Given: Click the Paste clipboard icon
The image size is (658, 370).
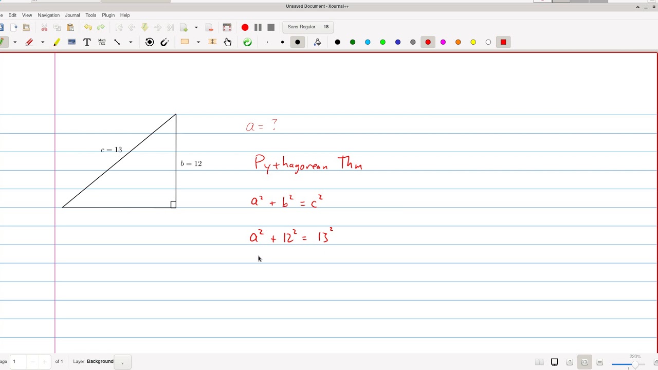Looking at the screenshot, I should (70, 27).
